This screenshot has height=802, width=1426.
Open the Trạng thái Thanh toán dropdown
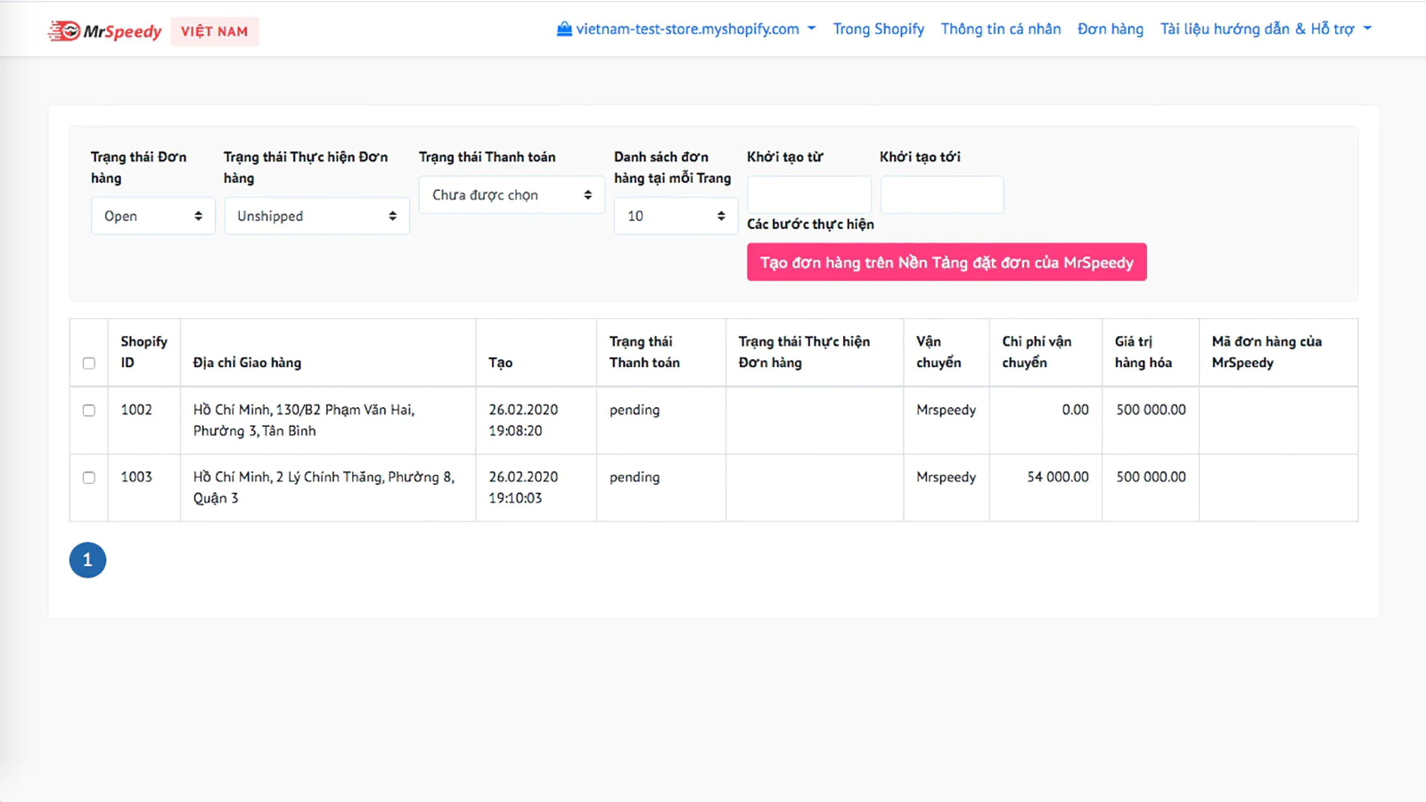[x=512, y=194]
